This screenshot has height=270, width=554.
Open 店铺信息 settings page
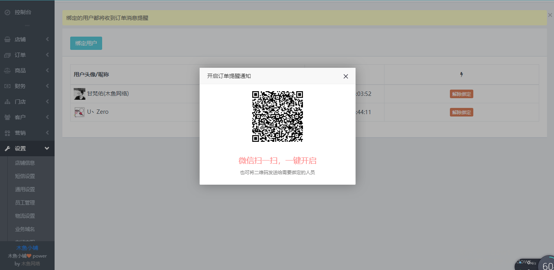tap(25, 163)
